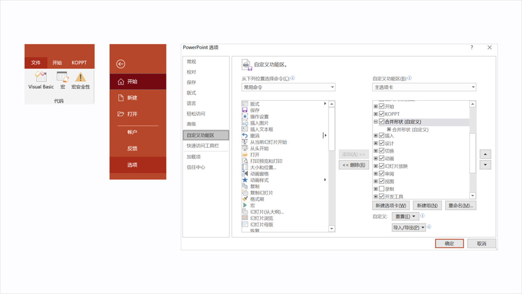Select 信任中心 in options sidebar
Screen dimensions: 522x294
pyautogui.click(x=206, y=167)
